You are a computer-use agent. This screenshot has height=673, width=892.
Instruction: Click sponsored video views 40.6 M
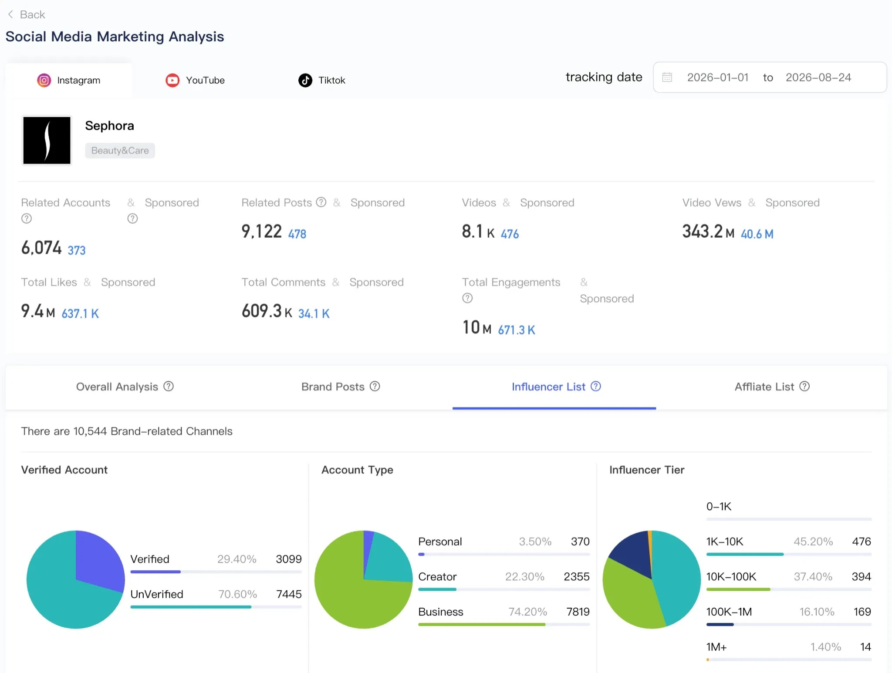pos(757,234)
